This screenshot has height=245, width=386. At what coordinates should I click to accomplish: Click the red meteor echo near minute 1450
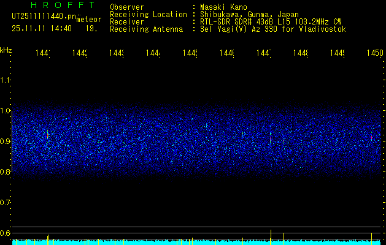371,138
